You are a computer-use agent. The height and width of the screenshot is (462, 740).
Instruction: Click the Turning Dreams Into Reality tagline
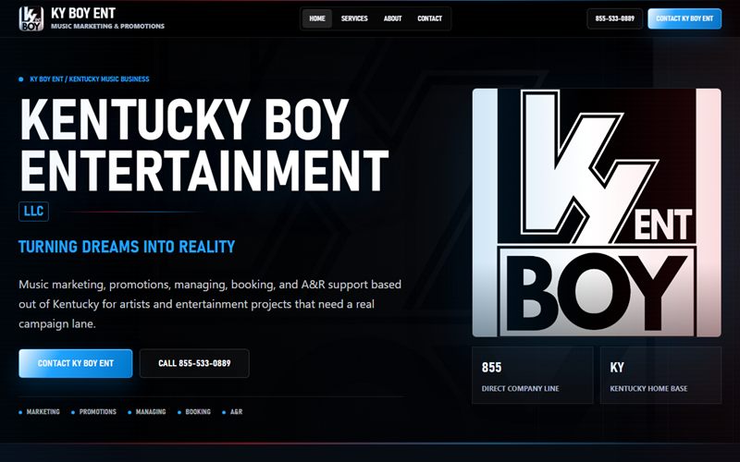(127, 247)
